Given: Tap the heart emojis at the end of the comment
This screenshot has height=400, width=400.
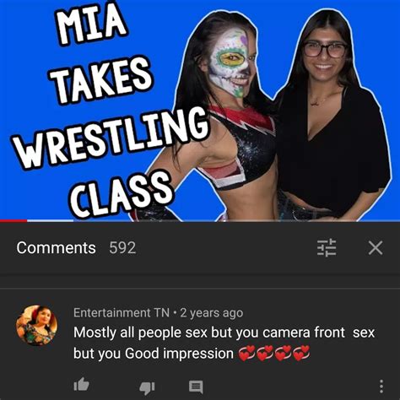Looking at the screenshot, I should tap(274, 354).
